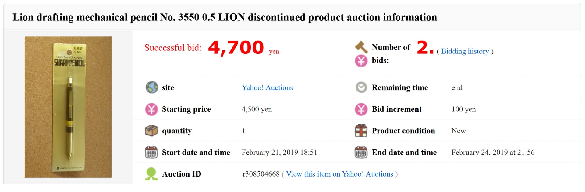The height and width of the screenshot is (192, 585).
Task: Click the auction information title heading
Action: (225, 17)
